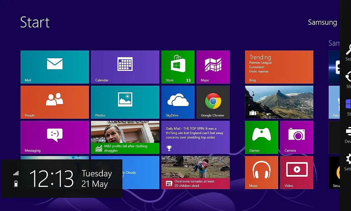This screenshot has height=211, width=351.
Task: Click the Samsung account name
Action: point(322,22)
